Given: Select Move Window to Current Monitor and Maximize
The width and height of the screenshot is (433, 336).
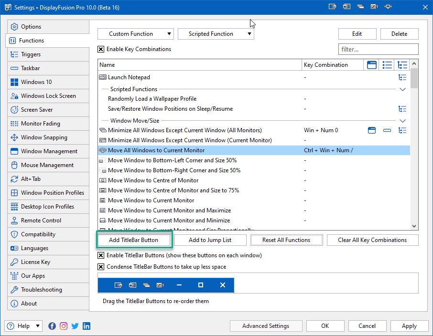Looking at the screenshot, I should 254,210.
